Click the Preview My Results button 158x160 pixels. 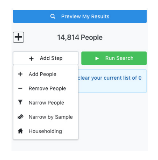tap(80, 16)
